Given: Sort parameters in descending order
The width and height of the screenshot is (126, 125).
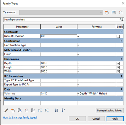Looking at the screenshot, I should click(63, 110).
